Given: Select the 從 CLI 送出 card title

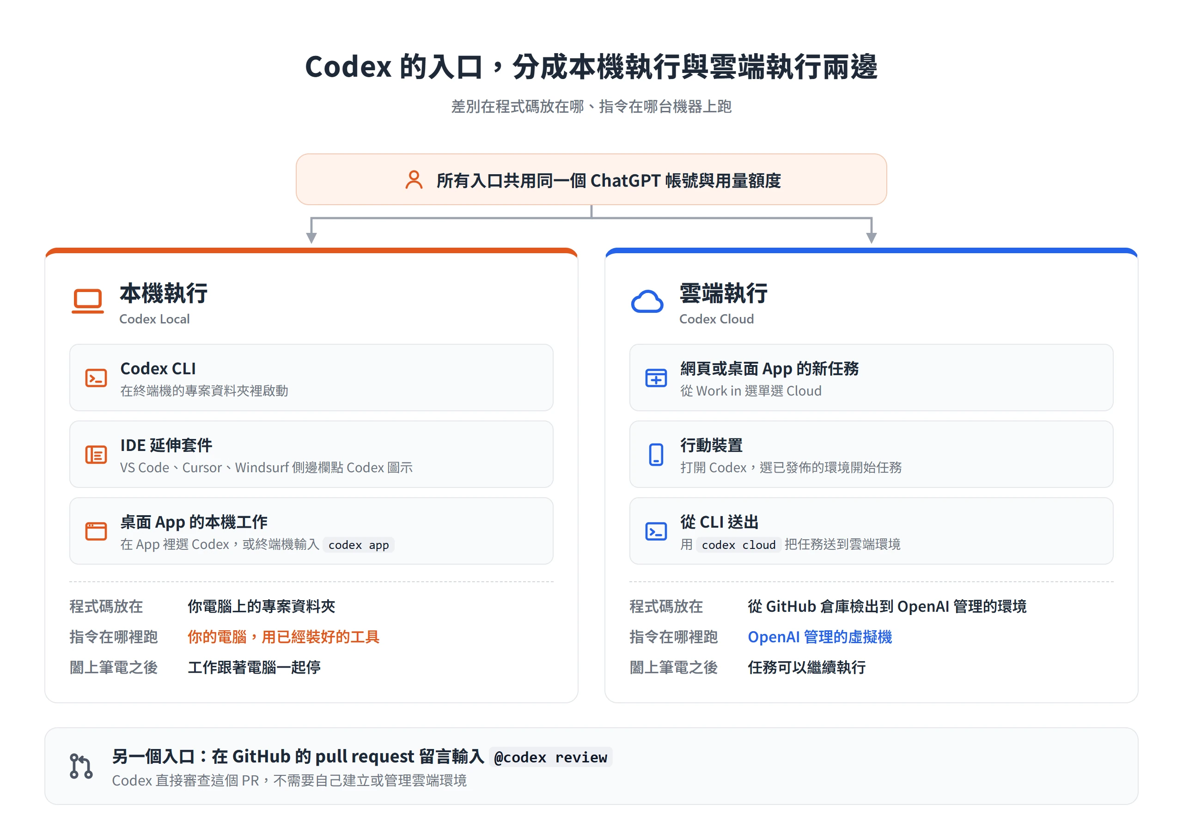Looking at the screenshot, I should pos(720,522).
